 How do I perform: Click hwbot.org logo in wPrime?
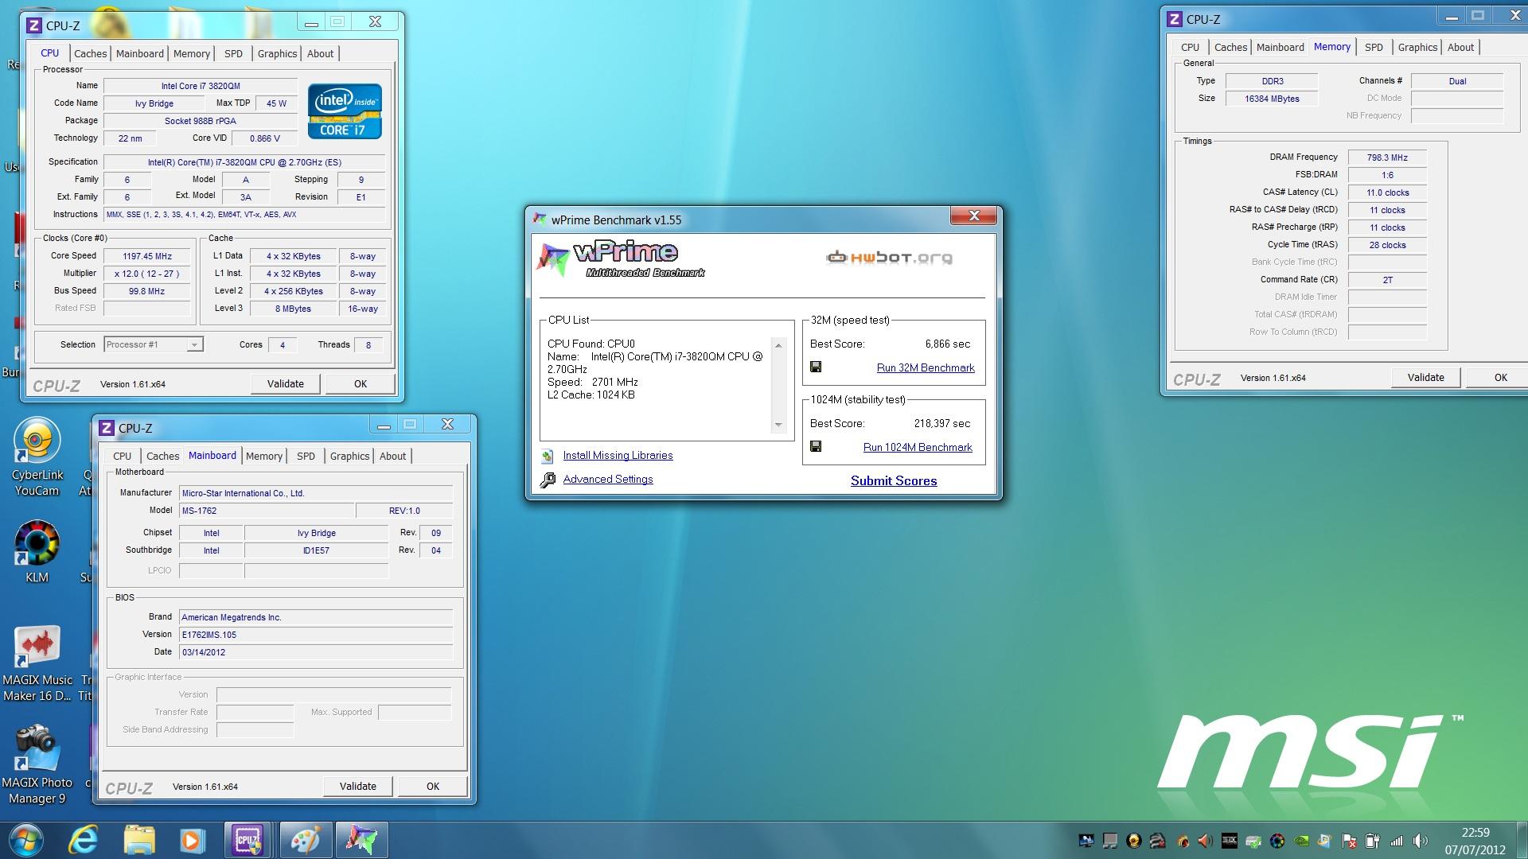pyautogui.click(x=889, y=257)
